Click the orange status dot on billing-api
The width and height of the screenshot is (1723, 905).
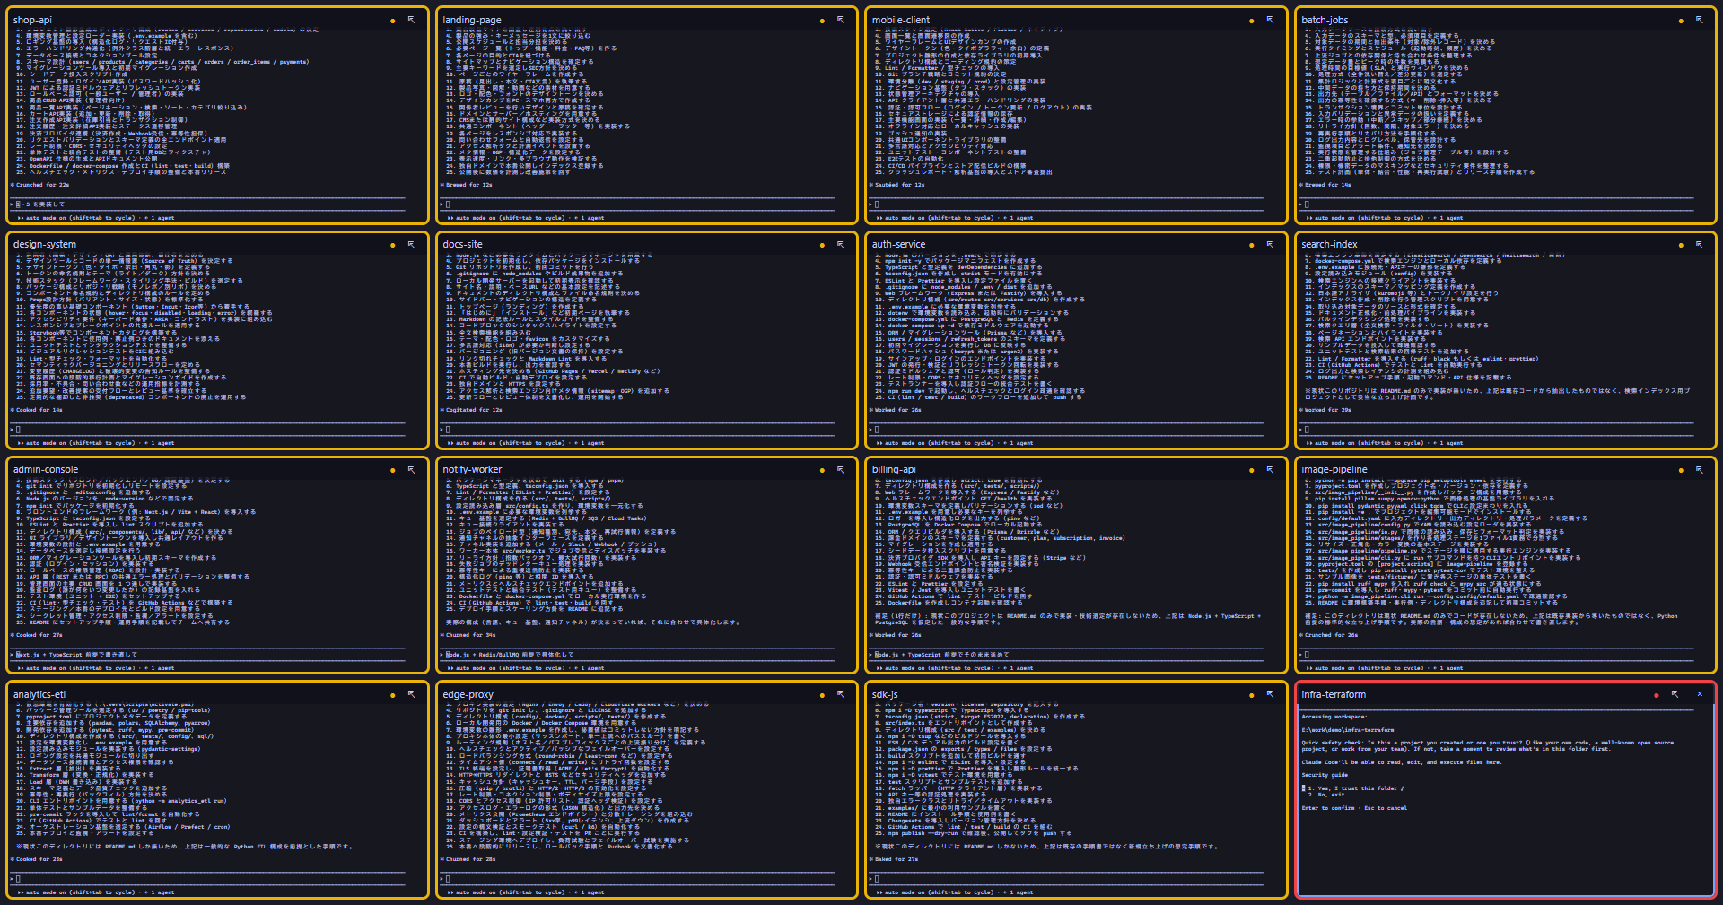point(1251,470)
